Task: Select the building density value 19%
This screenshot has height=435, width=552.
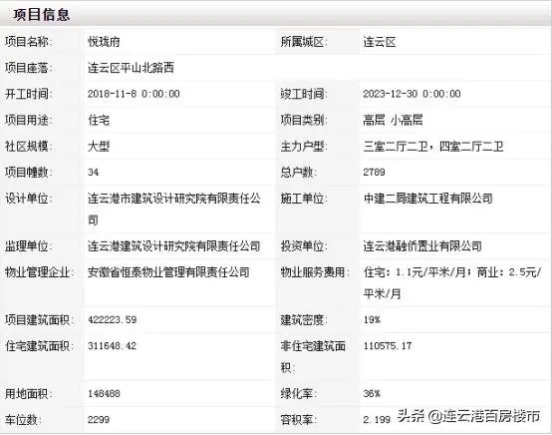Action: point(372,319)
